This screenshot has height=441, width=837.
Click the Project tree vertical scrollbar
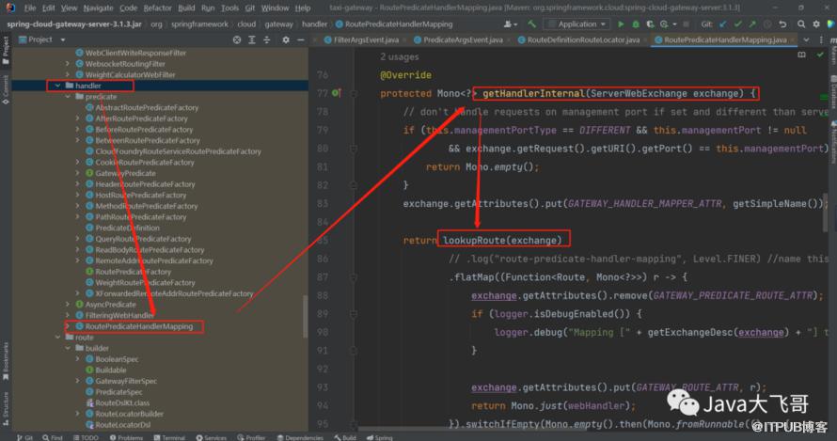tap(303, 315)
